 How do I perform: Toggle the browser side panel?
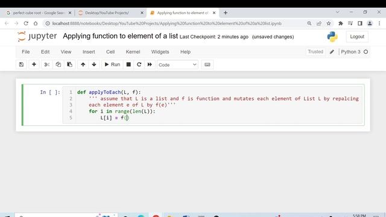[360, 24]
